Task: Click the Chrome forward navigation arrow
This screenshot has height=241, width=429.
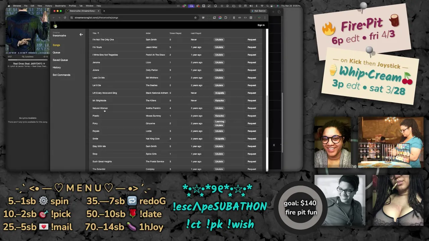Action: tap(59, 17)
